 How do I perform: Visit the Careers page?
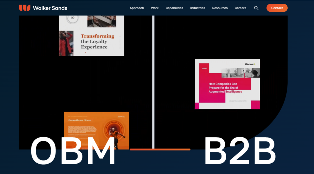click(x=240, y=8)
